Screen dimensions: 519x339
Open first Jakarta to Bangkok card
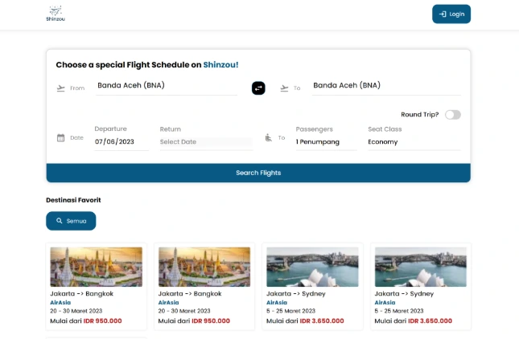point(97,286)
